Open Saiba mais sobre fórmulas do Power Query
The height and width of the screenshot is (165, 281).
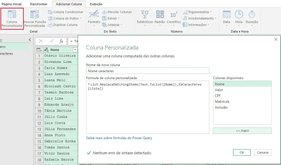click(119, 138)
